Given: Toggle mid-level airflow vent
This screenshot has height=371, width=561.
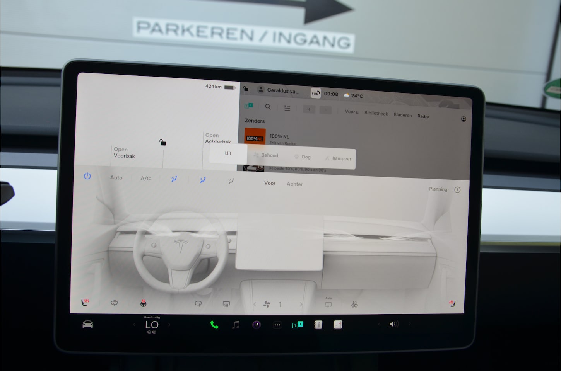Looking at the screenshot, I should pos(203,180).
